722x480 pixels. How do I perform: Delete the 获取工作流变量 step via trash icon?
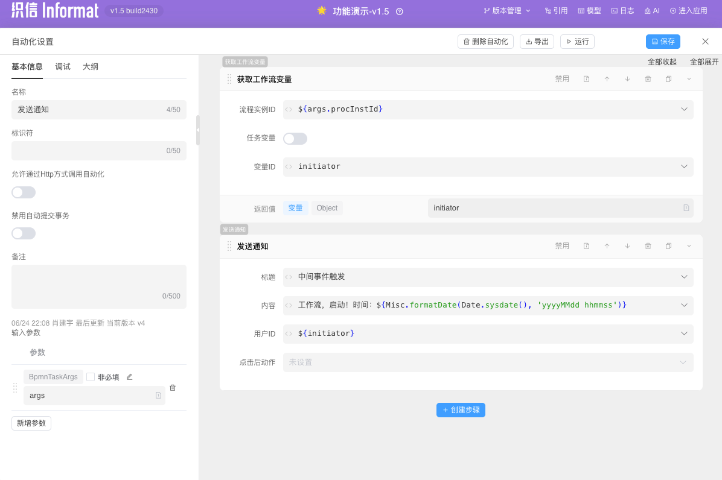(x=648, y=79)
